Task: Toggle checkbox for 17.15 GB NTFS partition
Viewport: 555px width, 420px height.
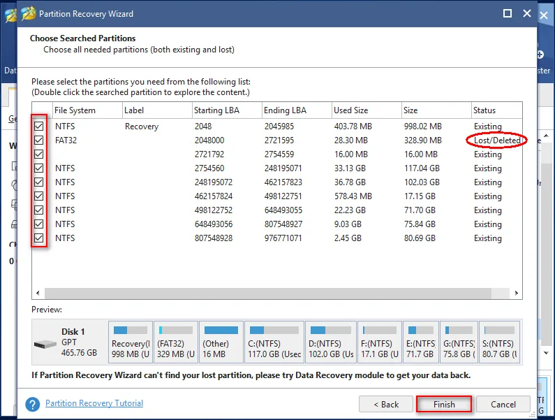Action: (x=39, y=196)
